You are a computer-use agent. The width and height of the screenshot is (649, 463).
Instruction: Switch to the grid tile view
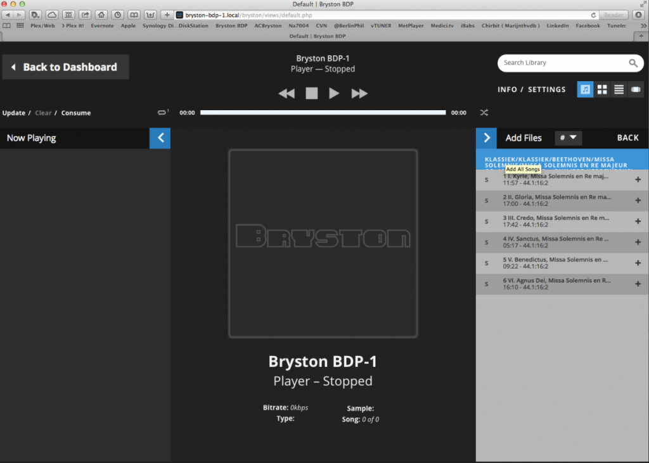602,89
